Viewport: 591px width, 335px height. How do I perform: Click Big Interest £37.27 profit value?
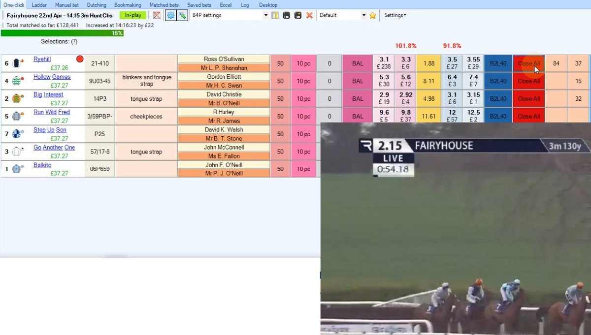coord(59,103)
